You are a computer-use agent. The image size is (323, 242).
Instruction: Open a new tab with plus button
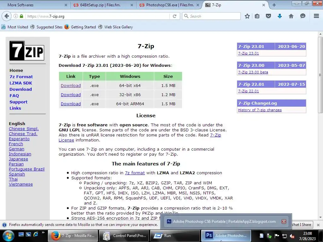[x=274, y=5]
